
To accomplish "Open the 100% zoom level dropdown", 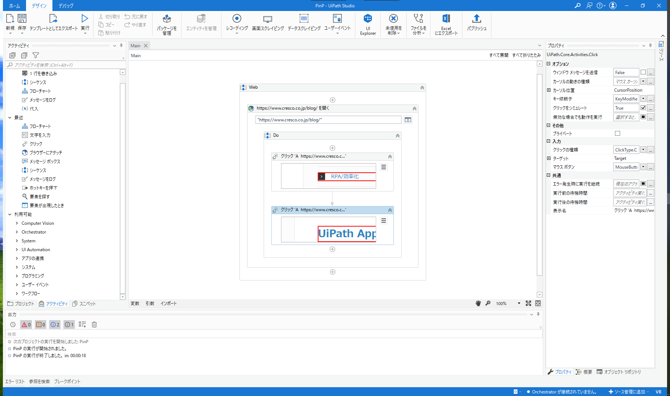I will tap(519, 303).
